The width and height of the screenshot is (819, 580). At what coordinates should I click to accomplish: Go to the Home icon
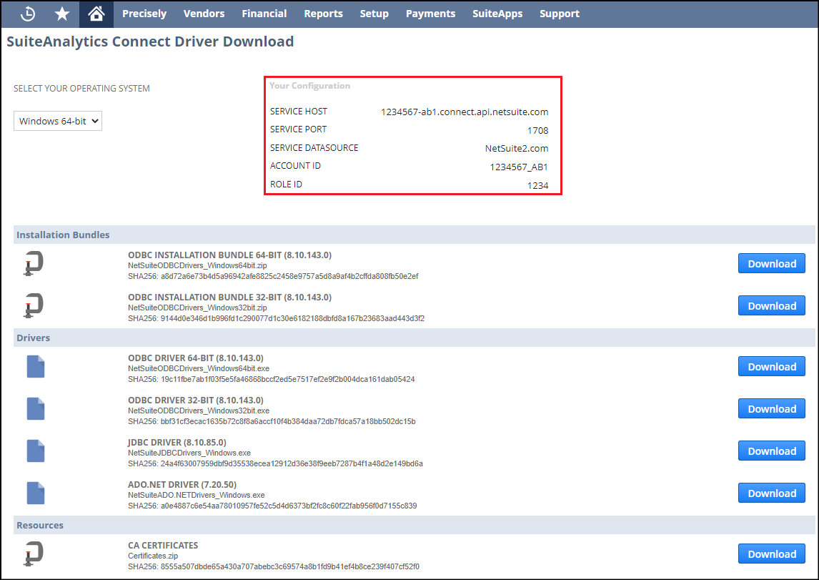tap(96, 14)
